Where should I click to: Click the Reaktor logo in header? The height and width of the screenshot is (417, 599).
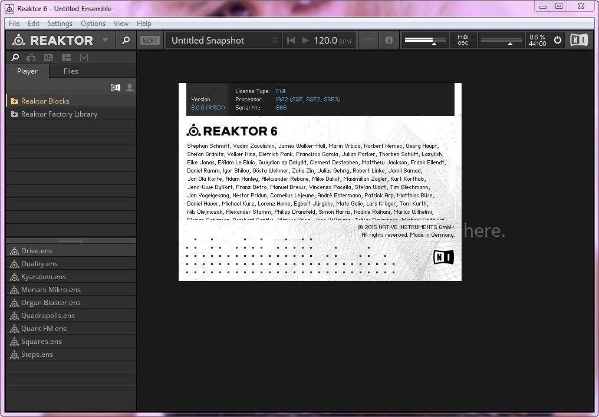pyautogui.click(x=52, y=40)
